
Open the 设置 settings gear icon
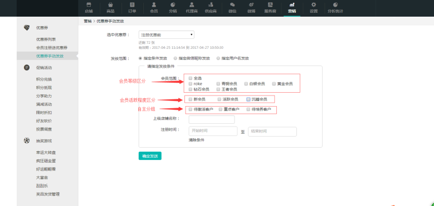[x=314, y=4]
